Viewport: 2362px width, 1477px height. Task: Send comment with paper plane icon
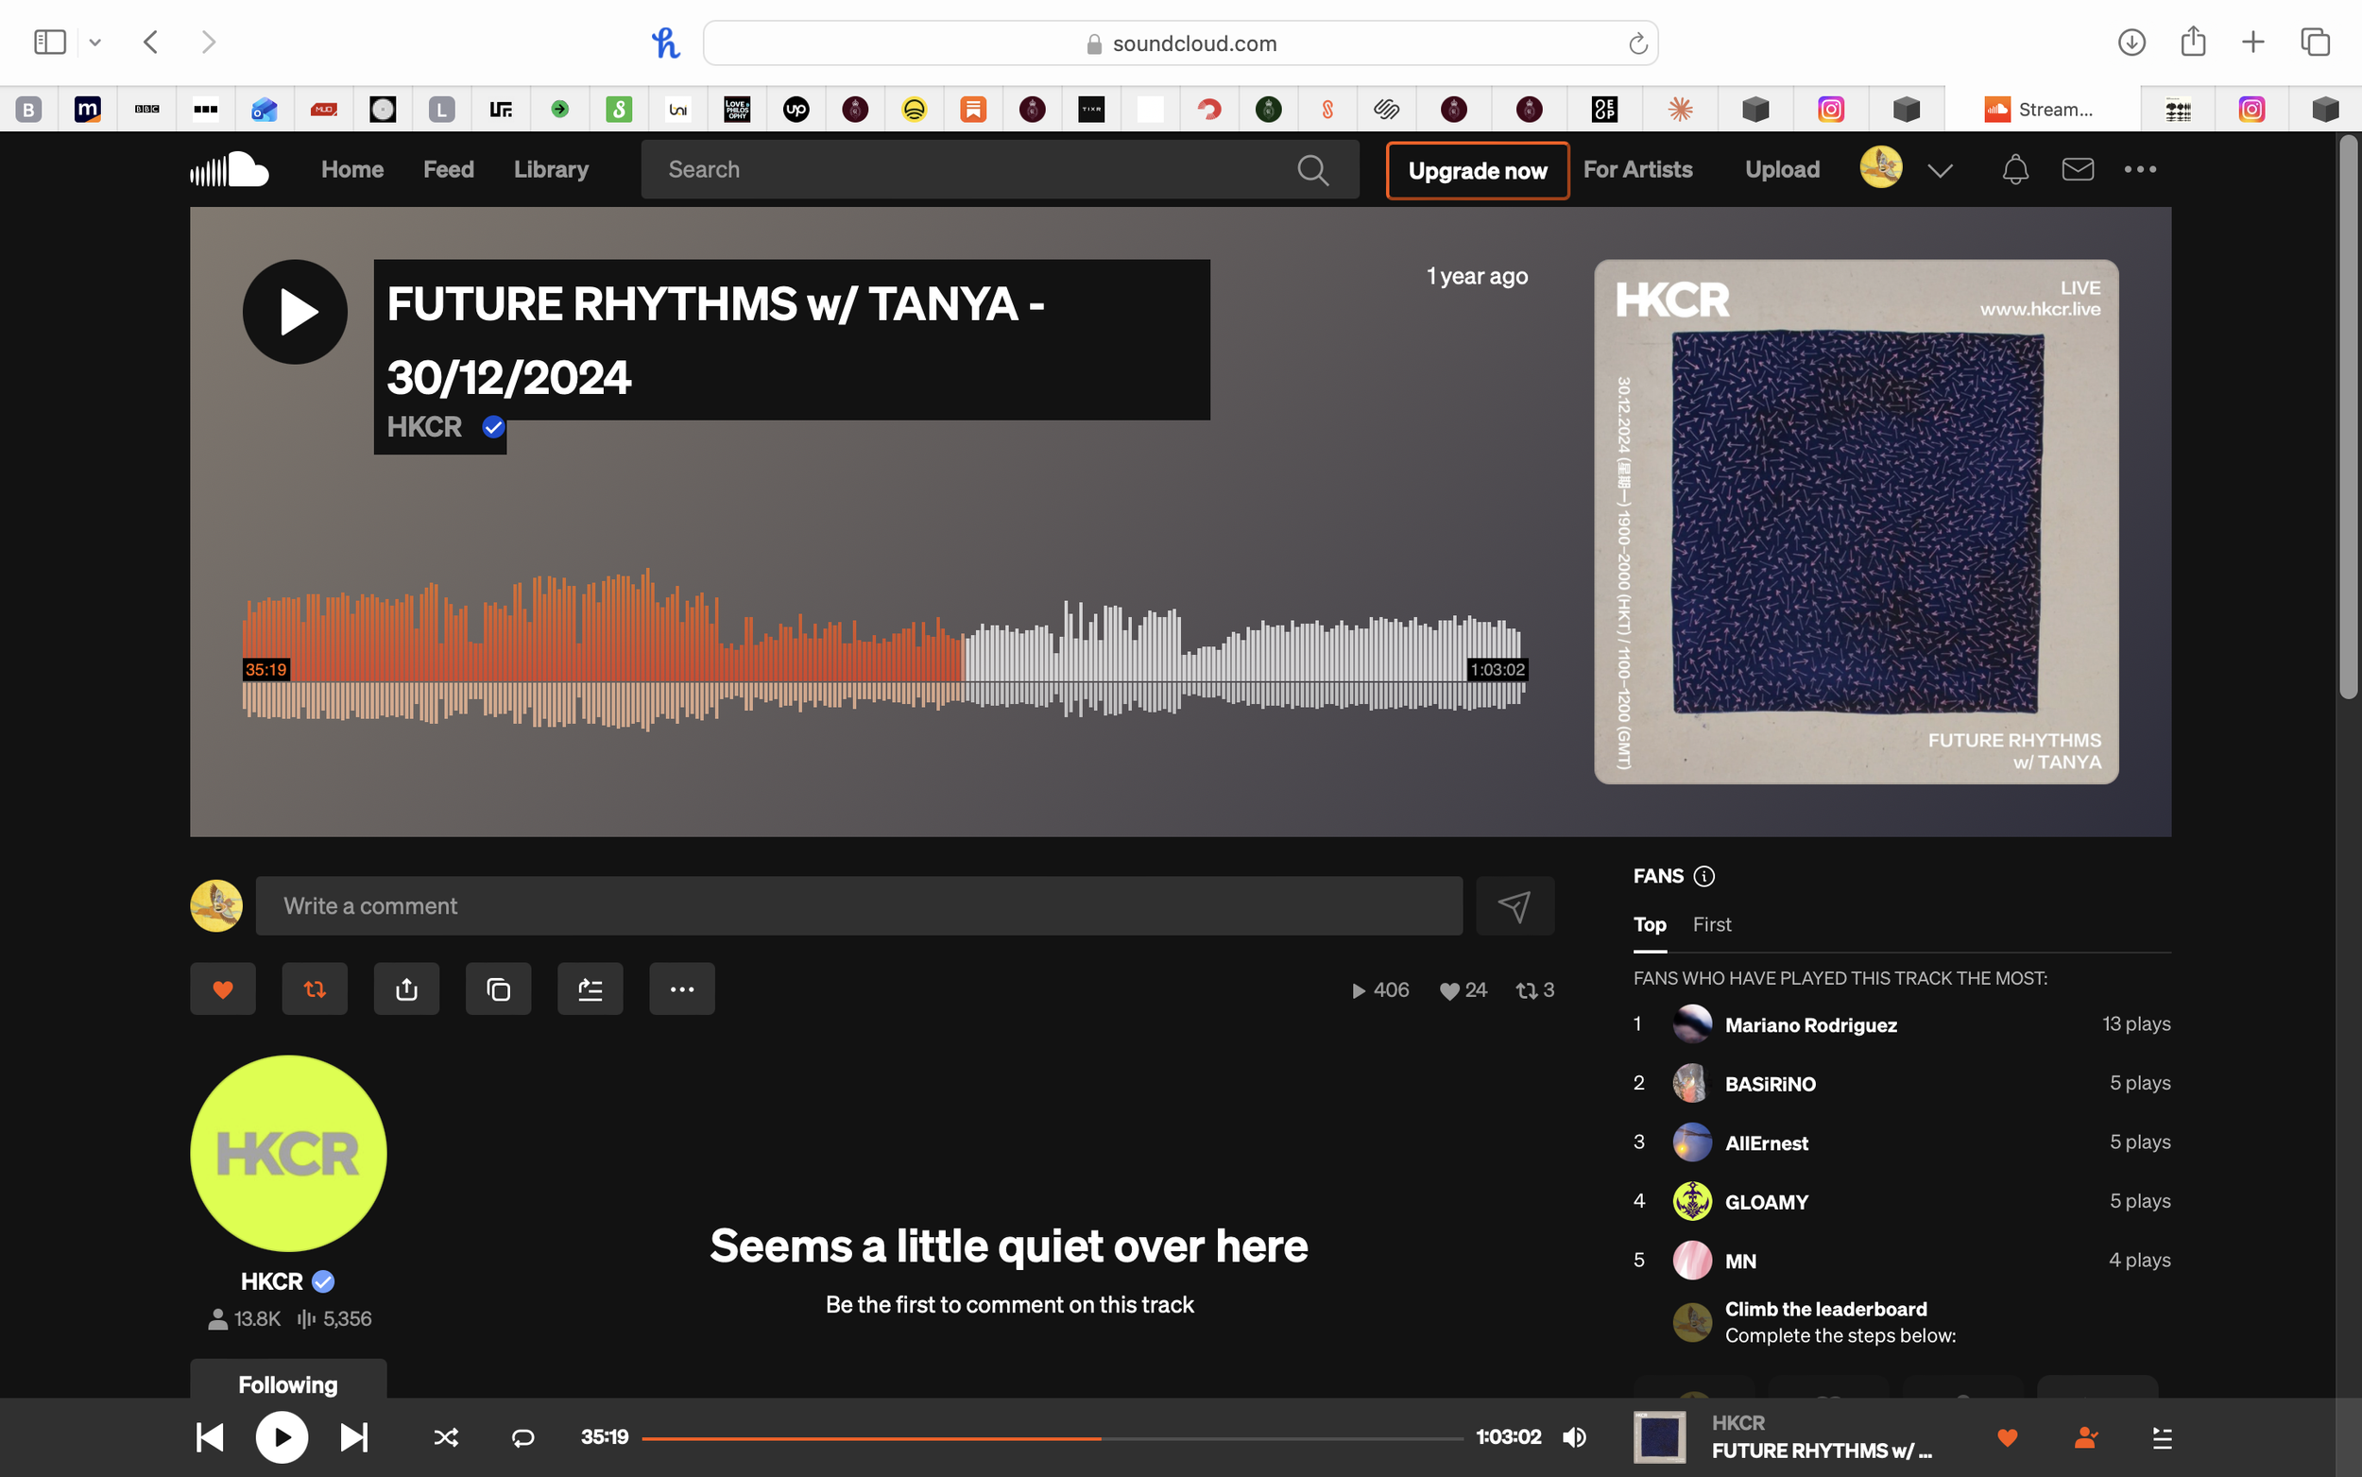pos(1515,905)
